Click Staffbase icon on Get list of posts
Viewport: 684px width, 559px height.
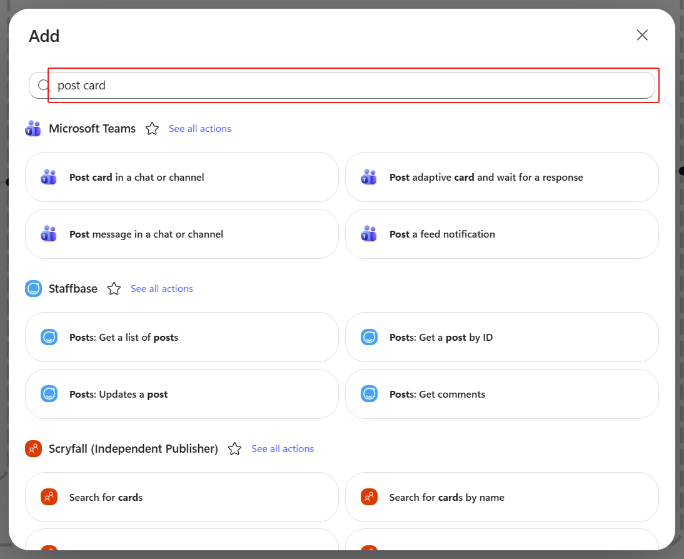49,337
